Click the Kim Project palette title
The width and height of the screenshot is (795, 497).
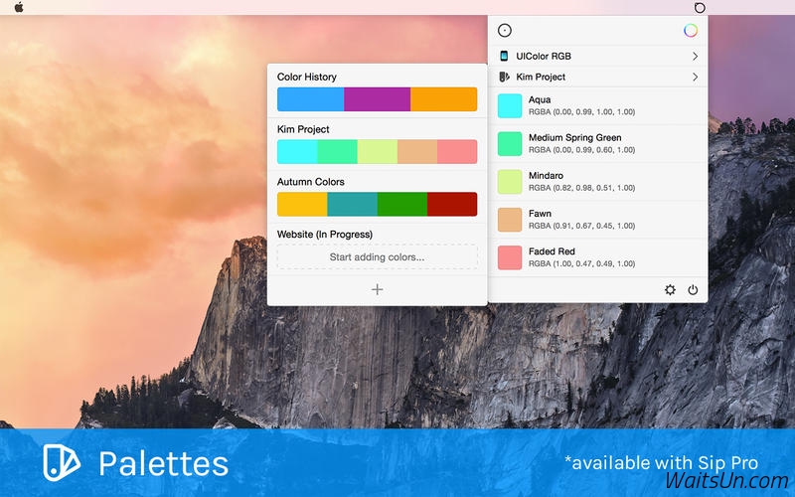click(303, 129)
